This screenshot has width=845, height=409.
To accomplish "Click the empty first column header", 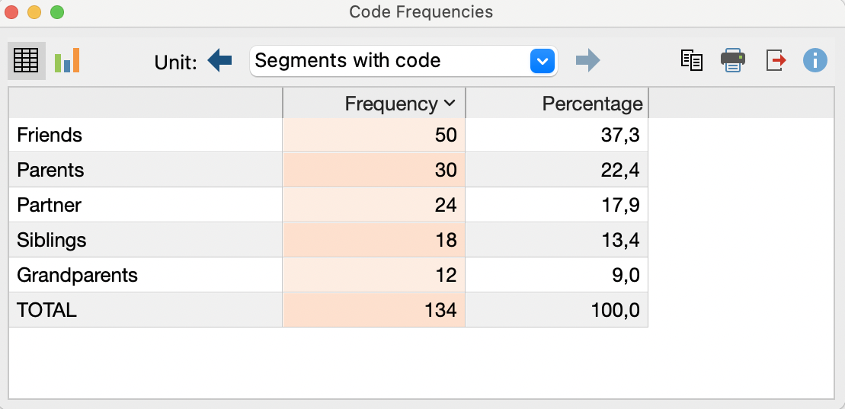I will (x=146, y=103).
